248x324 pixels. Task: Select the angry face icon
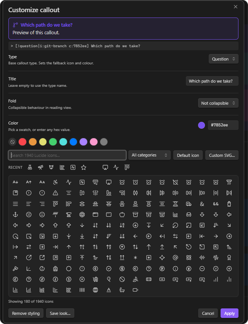point(29,215)
